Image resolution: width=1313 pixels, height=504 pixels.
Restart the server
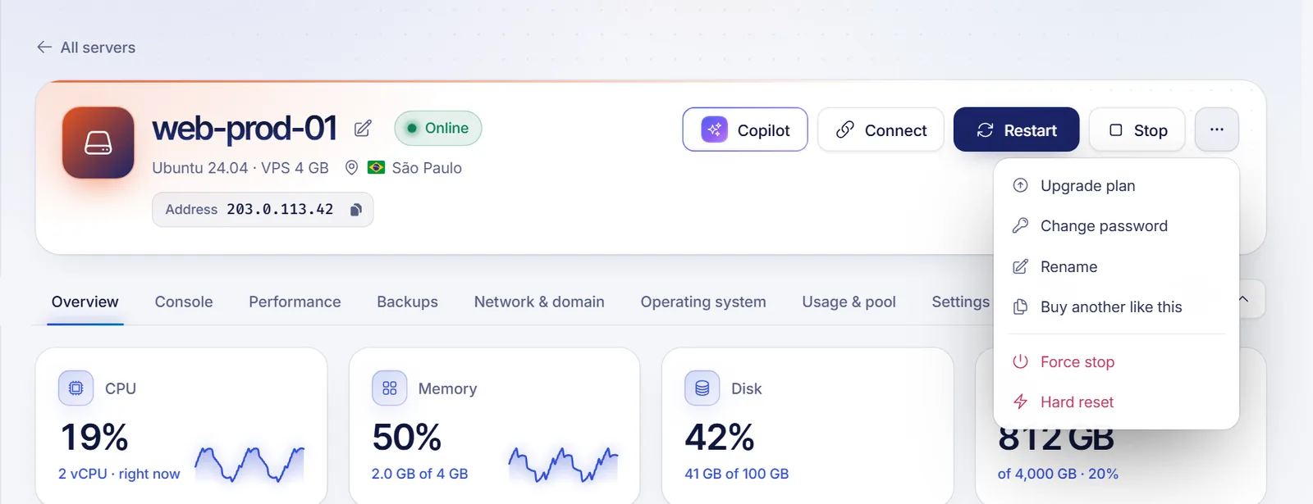[x=1016, y=129]
